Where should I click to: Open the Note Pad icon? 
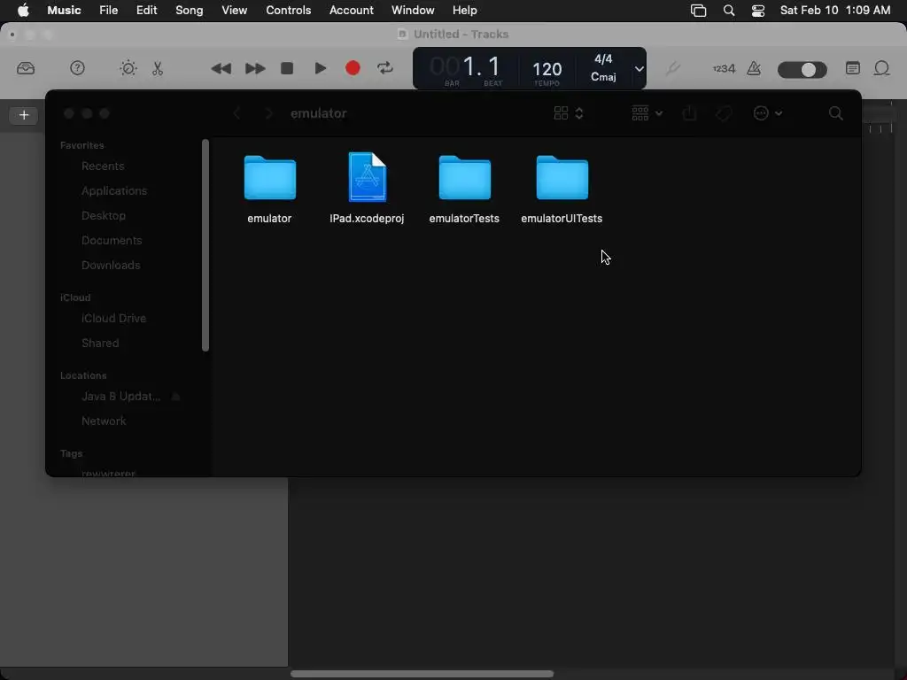pyautogui.click(x=852, y=68)
